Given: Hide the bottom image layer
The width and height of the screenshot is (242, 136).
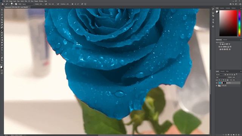Looking at the screenshot, I should tap(217, 86).
